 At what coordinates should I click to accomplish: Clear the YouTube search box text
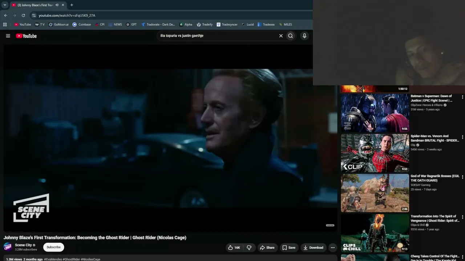click(x=281, y=36)
